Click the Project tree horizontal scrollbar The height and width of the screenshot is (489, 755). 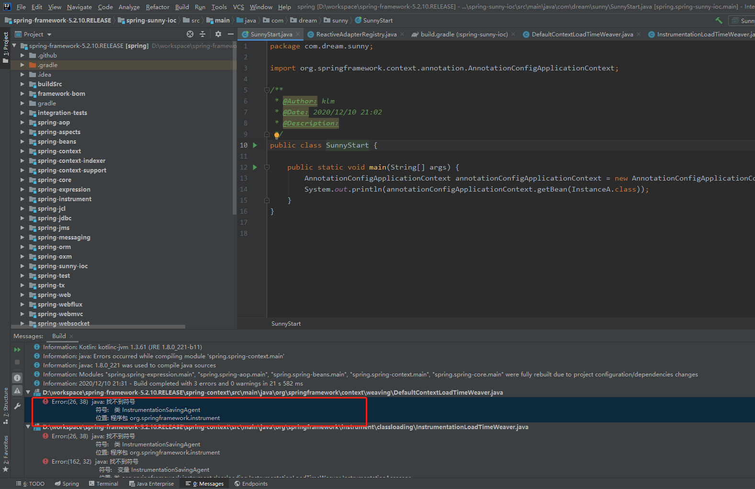pos(98,327)
